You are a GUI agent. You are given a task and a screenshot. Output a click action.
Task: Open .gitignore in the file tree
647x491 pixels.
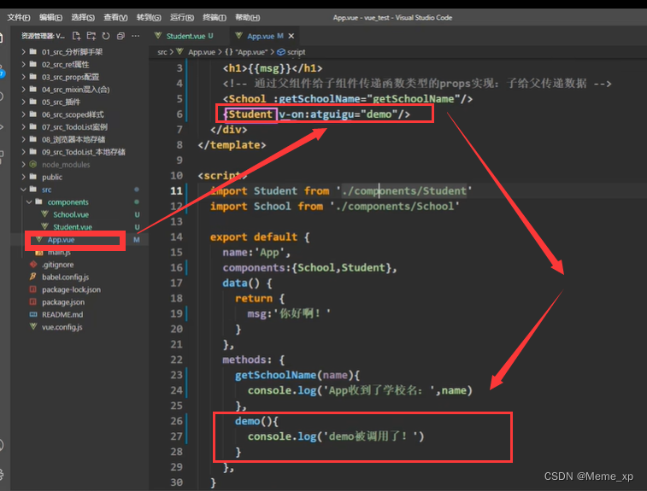pyautogui.click(x=58, y=265)
